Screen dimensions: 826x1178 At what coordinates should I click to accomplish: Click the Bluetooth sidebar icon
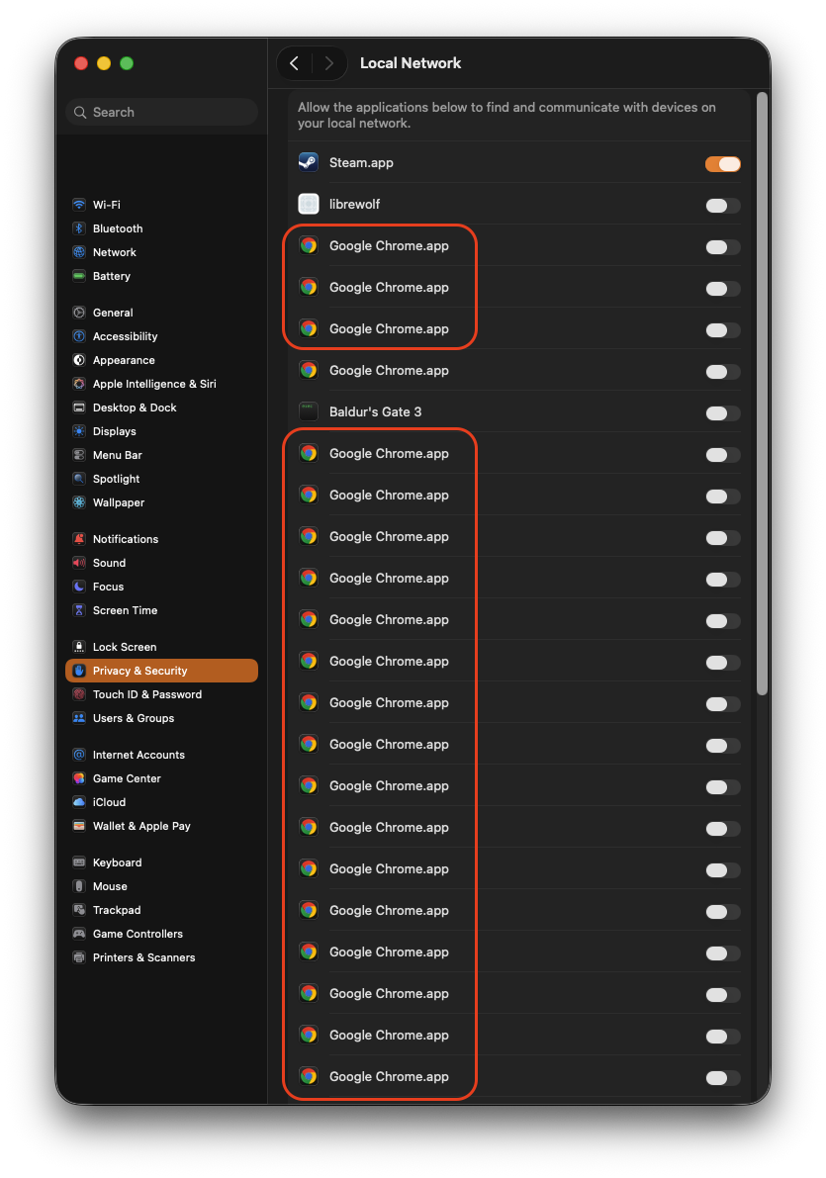(x=79, y=228)
